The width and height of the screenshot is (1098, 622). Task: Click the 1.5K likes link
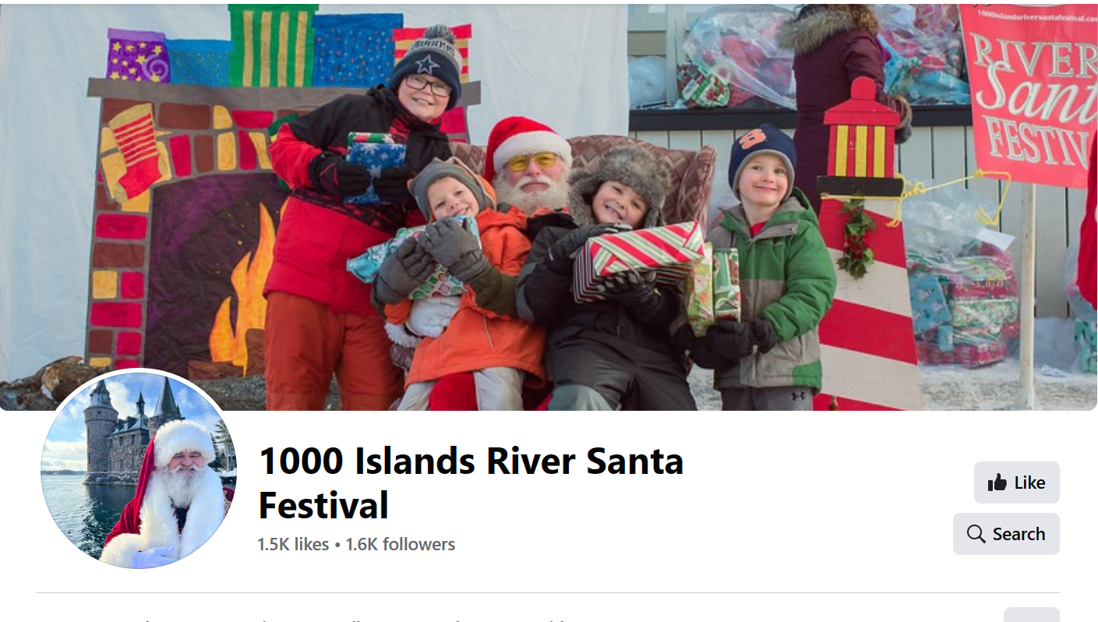(293, 544)
